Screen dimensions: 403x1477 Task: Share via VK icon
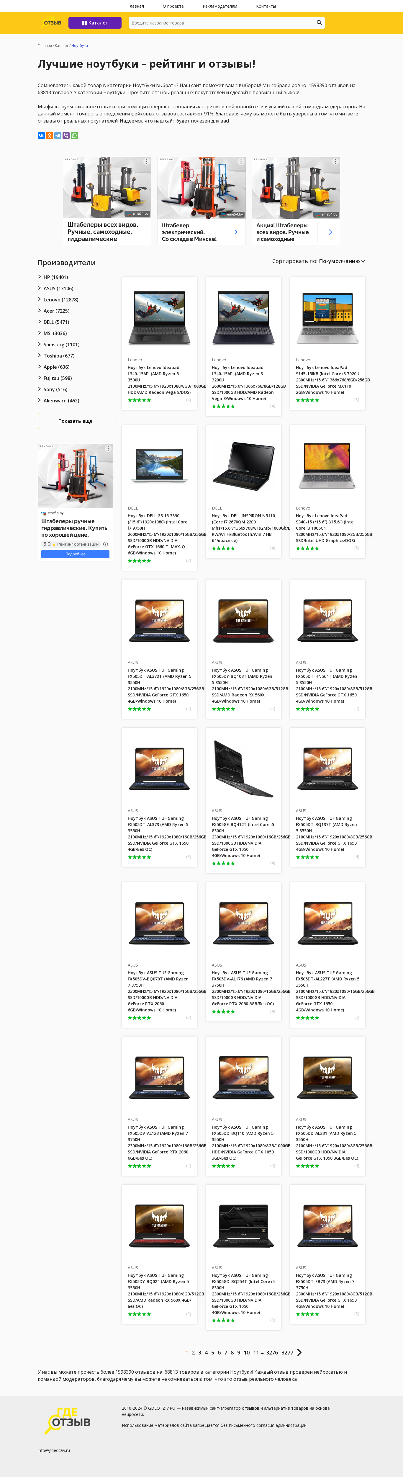pyautogui.click(x=41, y=136)
